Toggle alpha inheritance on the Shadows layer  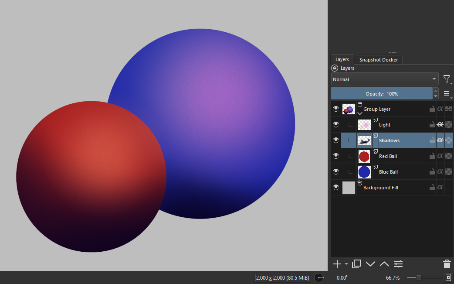tap(440, 140)
